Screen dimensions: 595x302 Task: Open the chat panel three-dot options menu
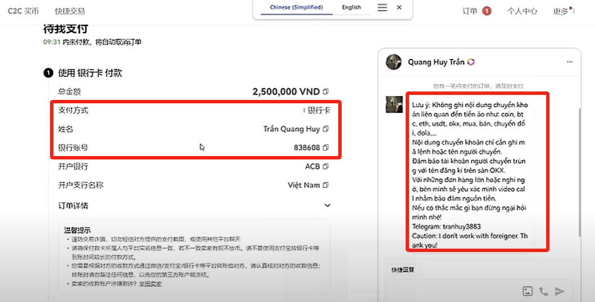[570, 62]
